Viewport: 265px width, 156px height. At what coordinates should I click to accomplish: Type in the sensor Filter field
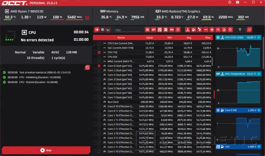tap(127, 30)
